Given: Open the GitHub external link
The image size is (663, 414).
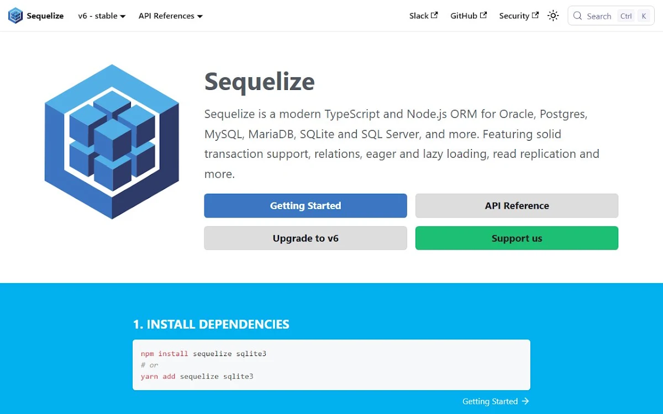Looking at the screenshot, I should [469, 16].
